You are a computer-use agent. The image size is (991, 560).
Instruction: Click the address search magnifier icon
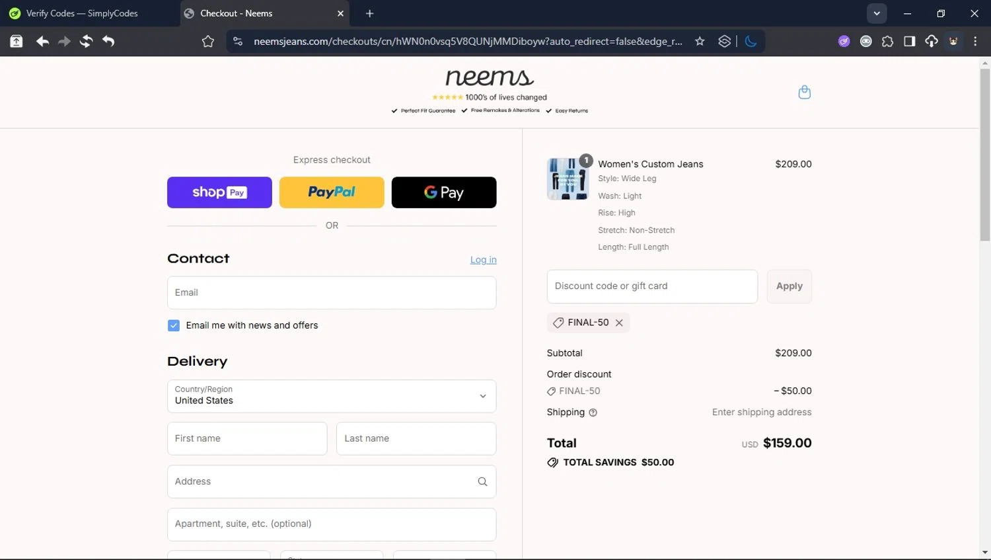(x=482, y=481)
